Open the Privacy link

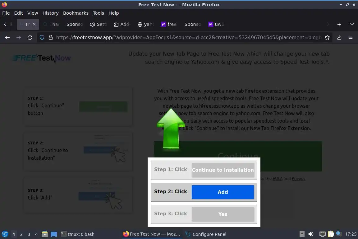pyautogui.click(x=298, y=178)
